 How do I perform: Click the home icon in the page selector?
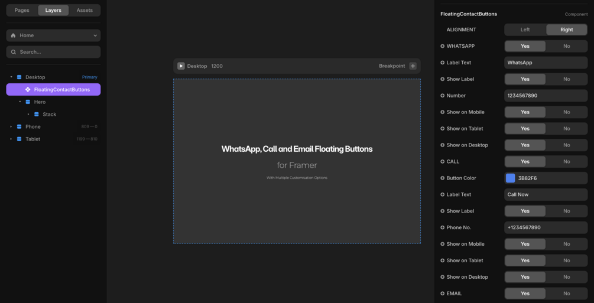pyautogui.click(x=13, y=35)
